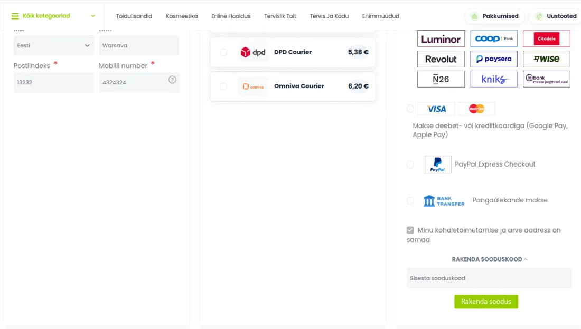Select the card payment radio button
The height and width of the screenshot is (329, 581).
coord(410,109)
